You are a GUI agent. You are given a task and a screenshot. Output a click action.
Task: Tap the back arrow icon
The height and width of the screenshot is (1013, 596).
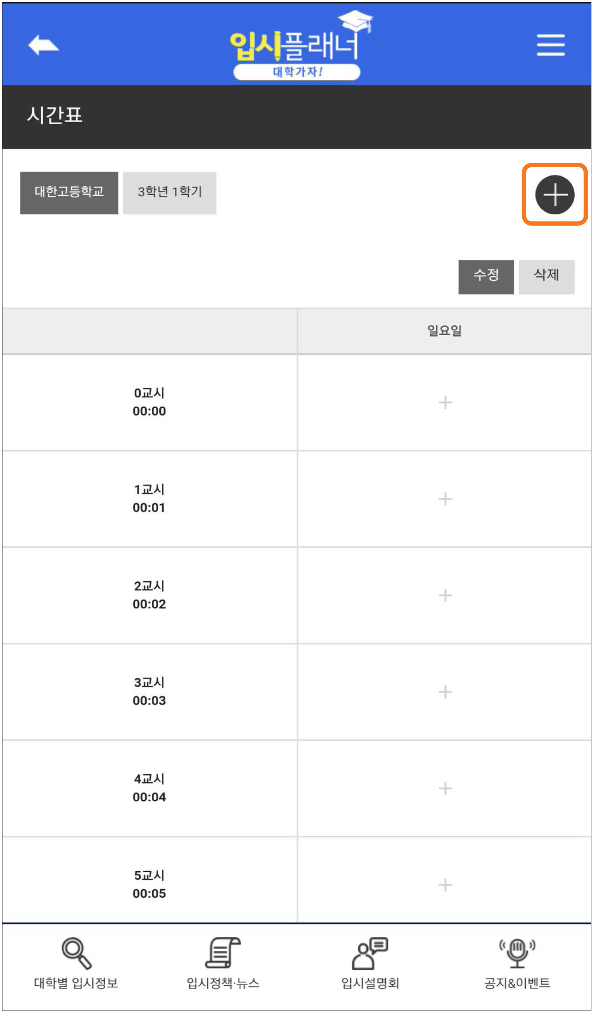coord(43,45)
